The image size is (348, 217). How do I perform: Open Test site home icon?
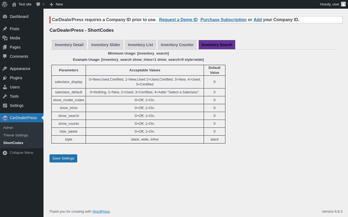(x=14, y=4)
